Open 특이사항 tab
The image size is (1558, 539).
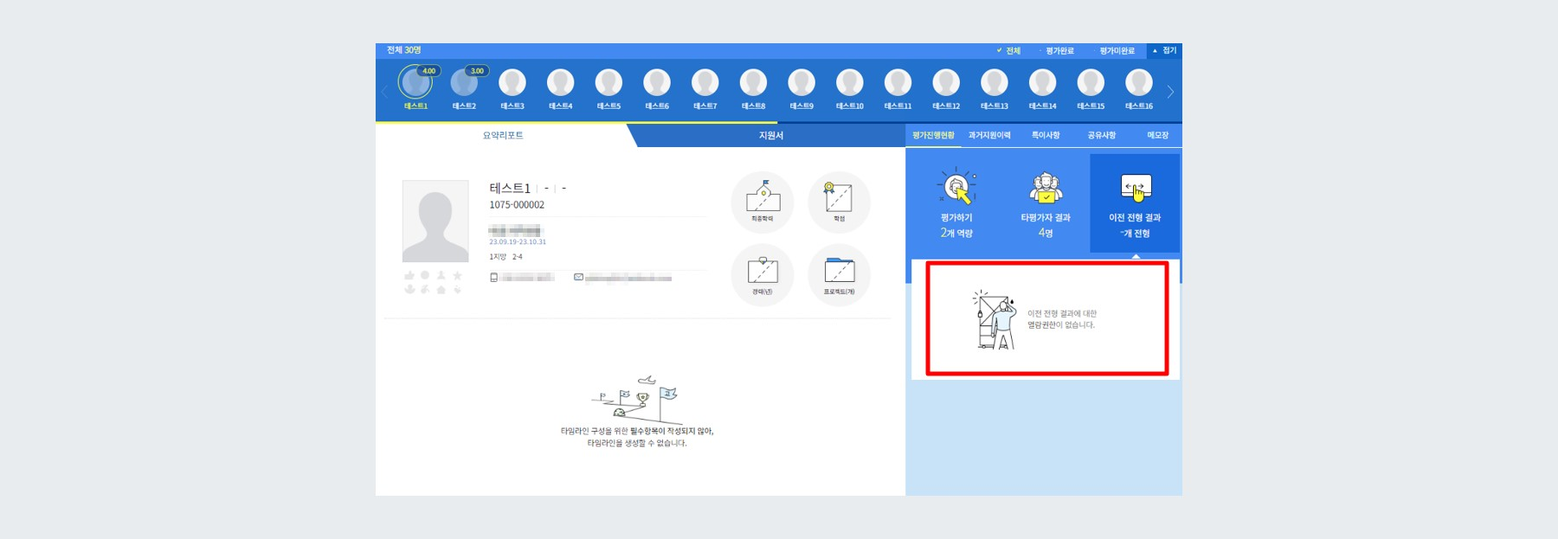coord(1046,135)
